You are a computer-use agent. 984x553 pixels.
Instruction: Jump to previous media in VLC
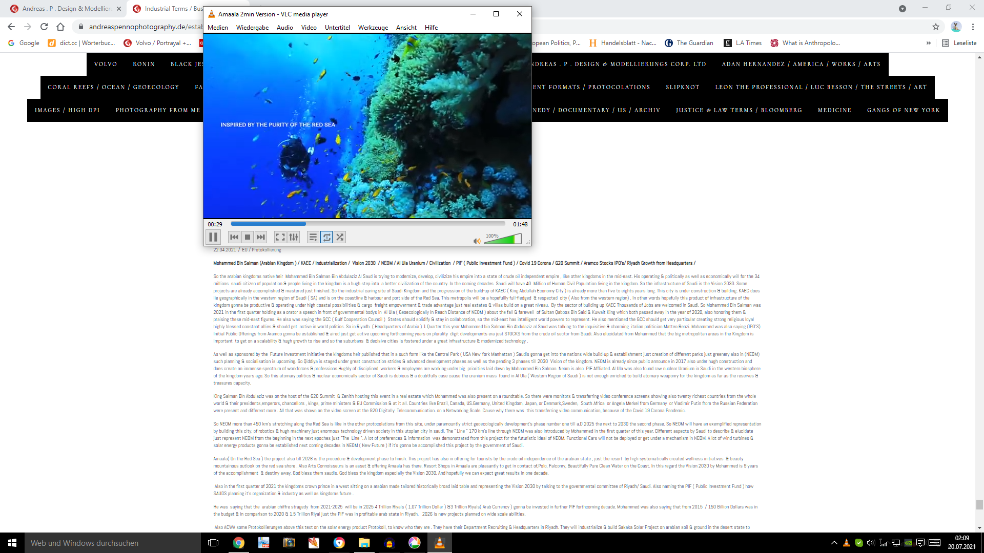(234, 237)
